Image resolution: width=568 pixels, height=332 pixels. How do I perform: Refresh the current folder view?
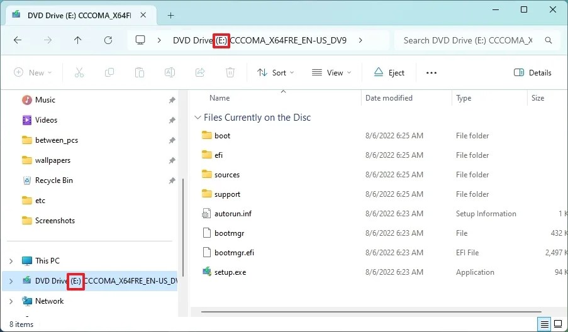(108, 40)
